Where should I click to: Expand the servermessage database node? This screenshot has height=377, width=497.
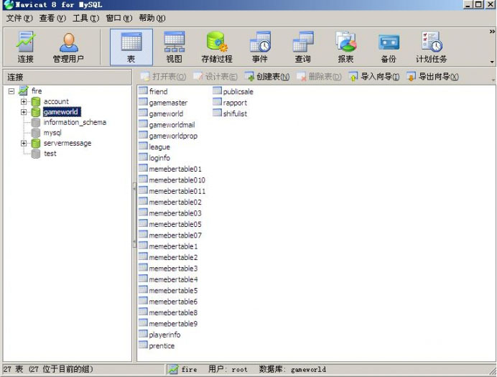24,143
